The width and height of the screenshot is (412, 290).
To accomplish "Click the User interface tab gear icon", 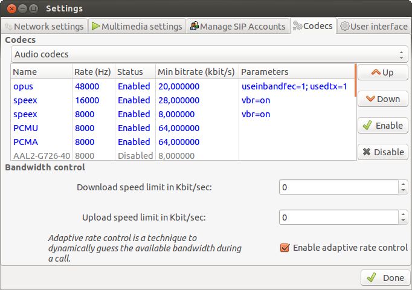I will (344, 27).
